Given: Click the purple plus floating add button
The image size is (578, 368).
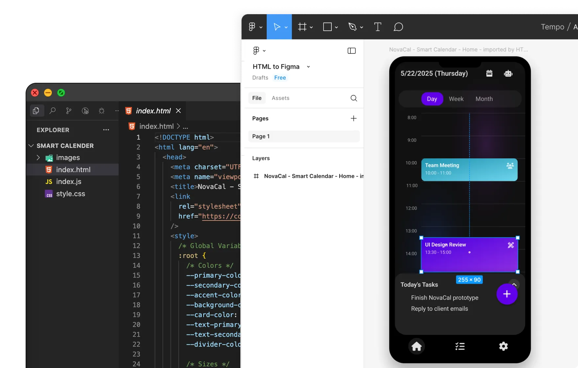Looking at the screenshot, I should pyautogui.click(x=507, y=294).
